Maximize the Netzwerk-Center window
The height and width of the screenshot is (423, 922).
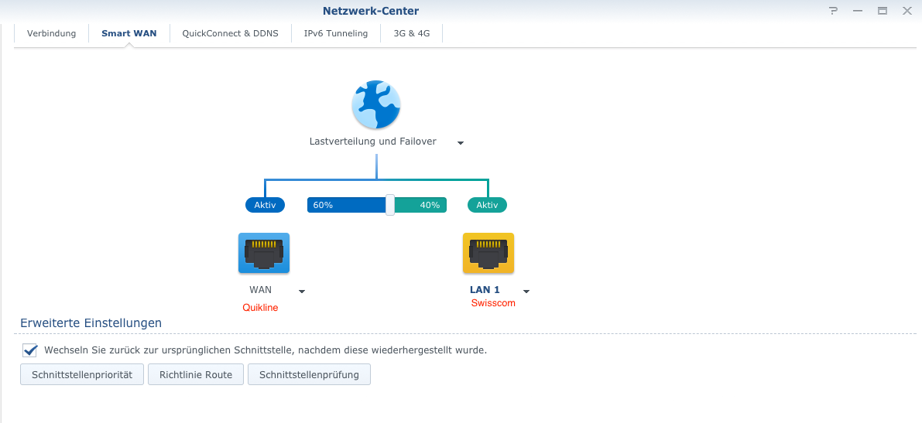click(x=883, y=11)
